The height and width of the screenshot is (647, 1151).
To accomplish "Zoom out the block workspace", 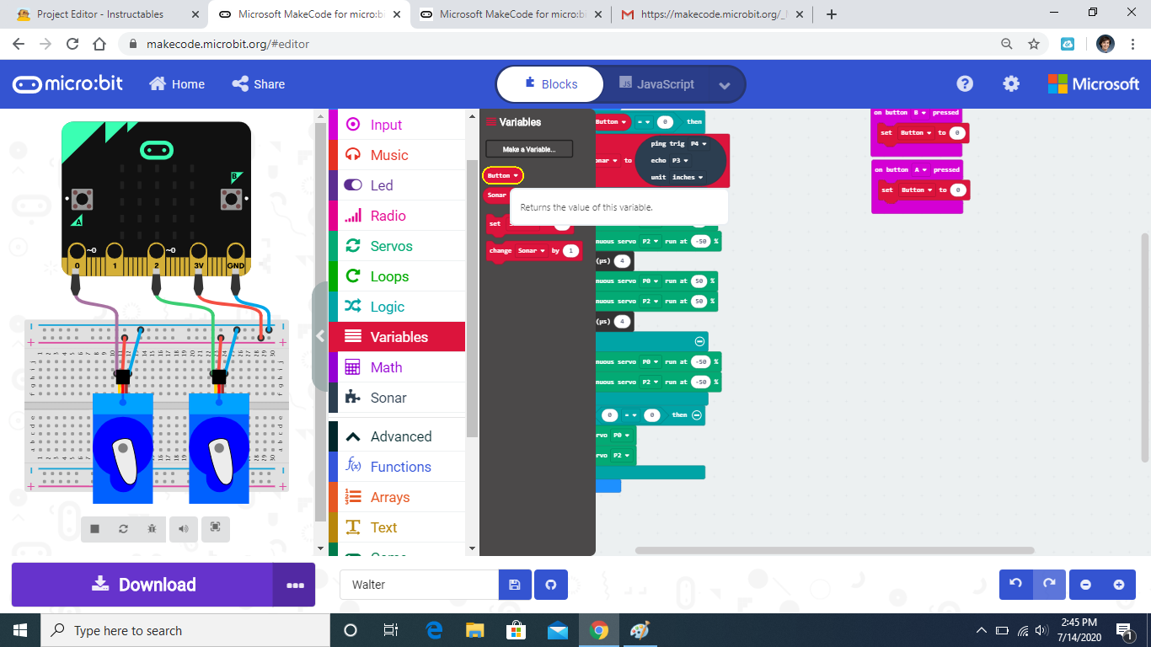I will (1086, 585).
